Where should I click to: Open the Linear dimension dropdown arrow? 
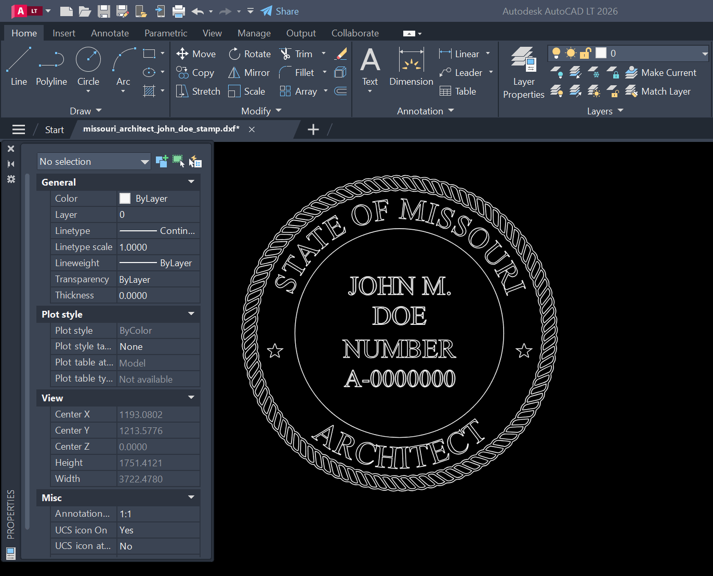(488, 54)
